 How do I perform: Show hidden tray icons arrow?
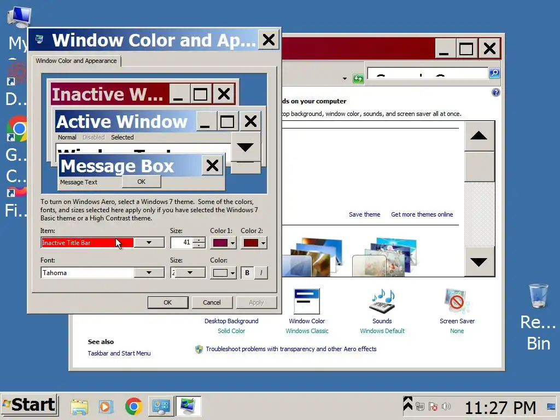point(408,404)
